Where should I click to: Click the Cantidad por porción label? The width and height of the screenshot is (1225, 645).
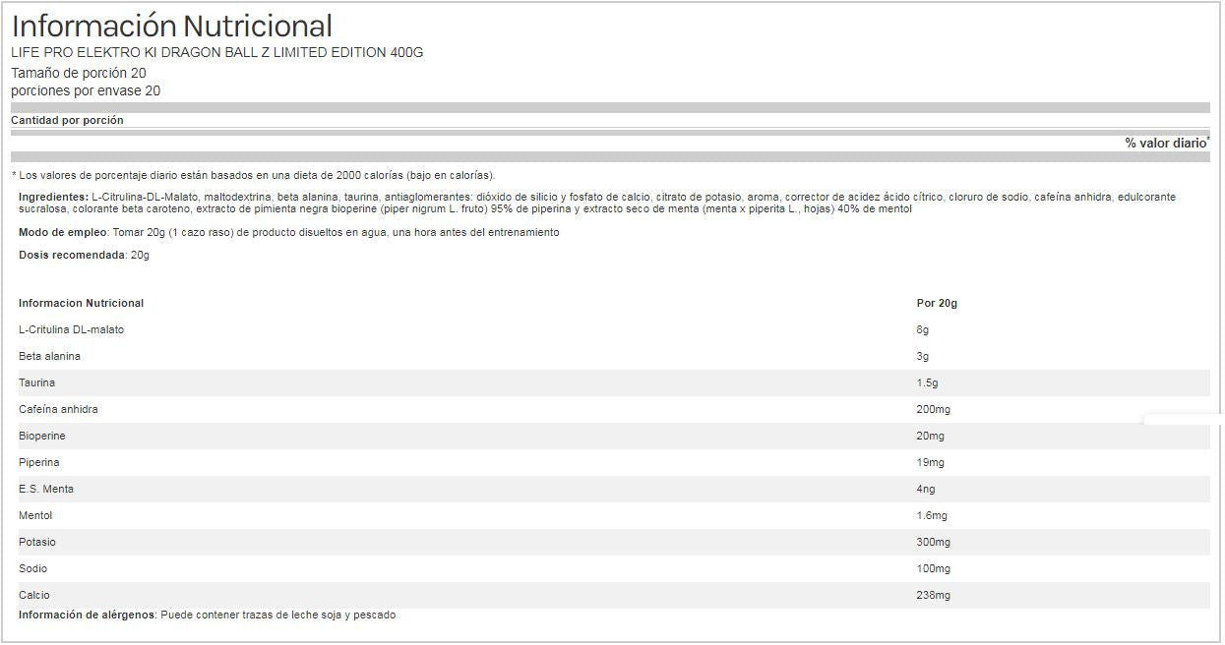tap(67, 120)
